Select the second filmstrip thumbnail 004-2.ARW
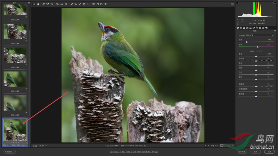Screen dimensions: 278x156 click(15, 31)
